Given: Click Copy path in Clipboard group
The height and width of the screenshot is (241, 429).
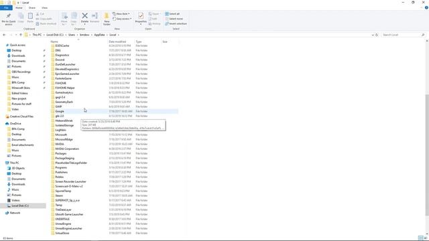Looking at the screenshot, I should 44,19.
